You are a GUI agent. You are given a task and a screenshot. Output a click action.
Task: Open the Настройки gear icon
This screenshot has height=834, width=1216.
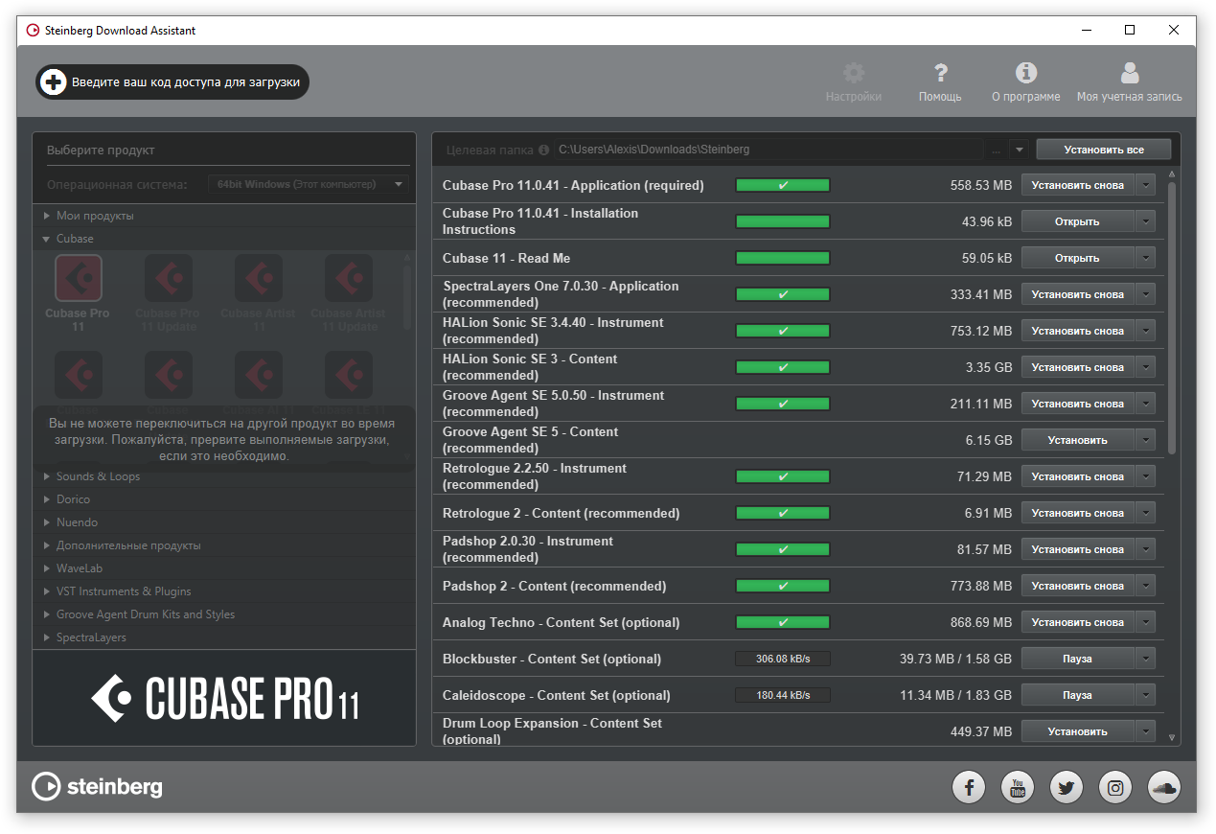point(853,73)
